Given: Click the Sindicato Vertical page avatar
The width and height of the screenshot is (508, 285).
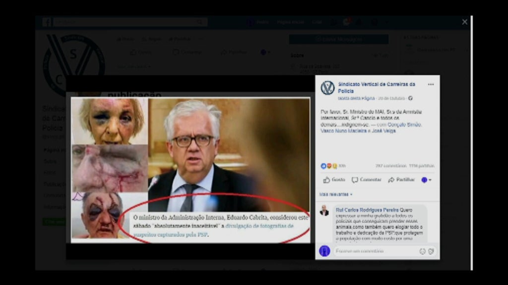Looking at the screenshot, I should (x=327, y=88).
